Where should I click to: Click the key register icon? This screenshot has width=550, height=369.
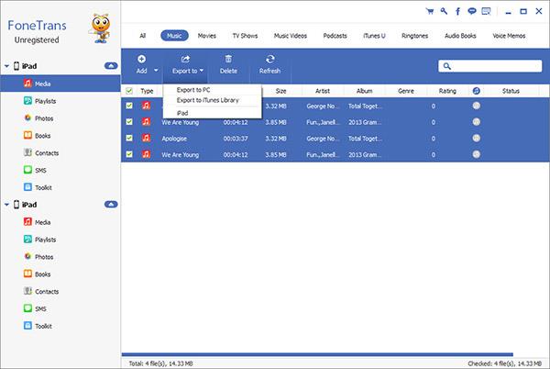pyautogui.click(x=444, y=11)
